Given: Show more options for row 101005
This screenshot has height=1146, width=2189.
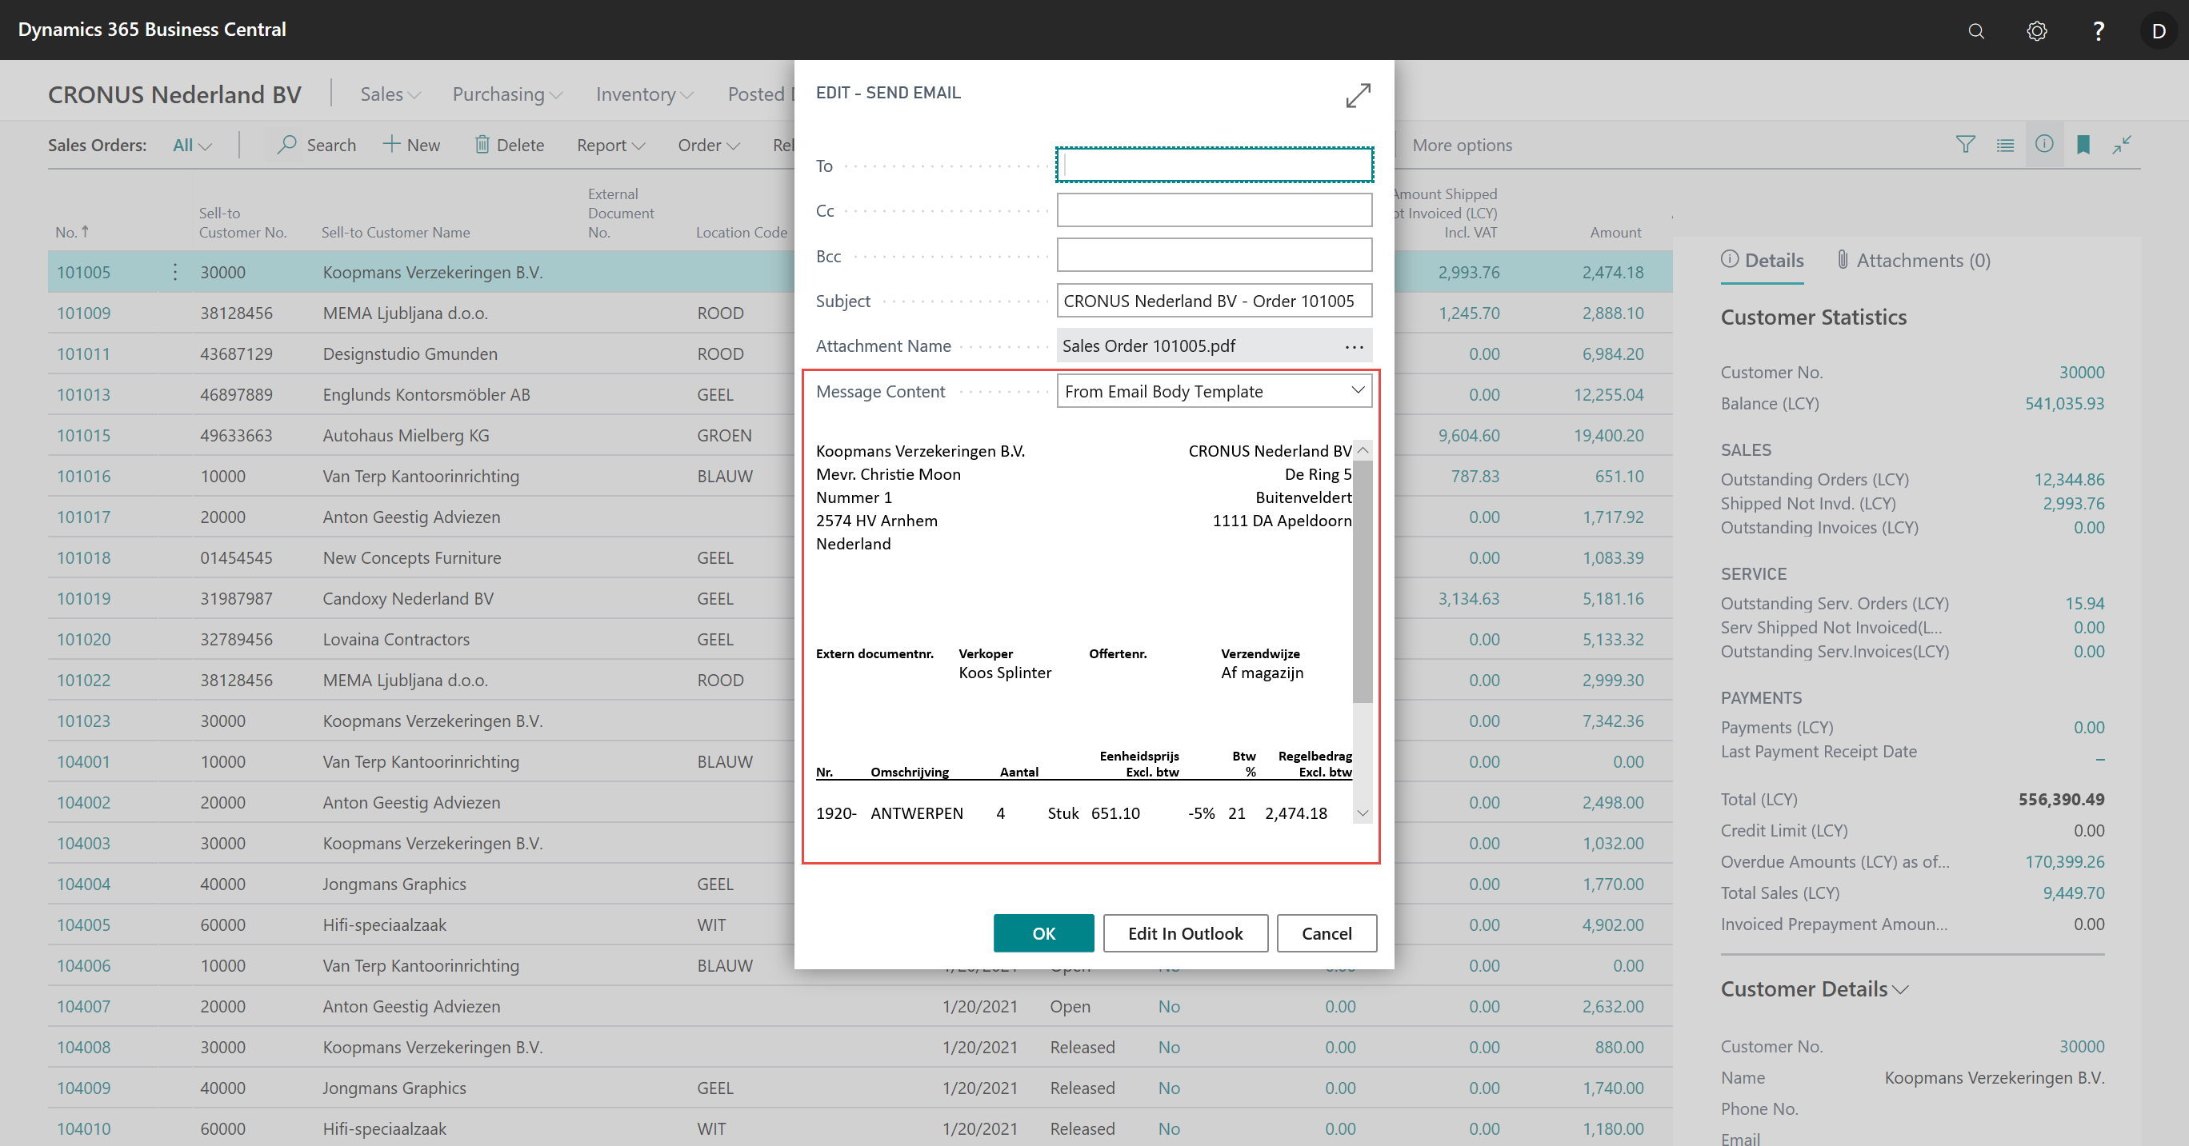Looking at the screenshot, I should pyautogui.click(x=174, y=272).
